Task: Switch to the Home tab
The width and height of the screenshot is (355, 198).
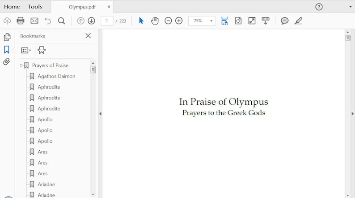Action: pyautogui.click(x=12, y=7)
